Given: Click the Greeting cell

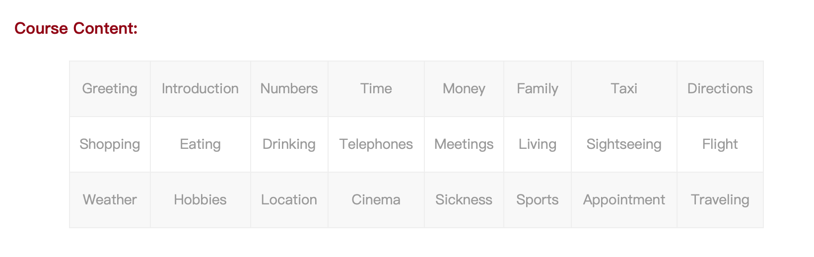Looking at the screenshot, I should 110,89.
